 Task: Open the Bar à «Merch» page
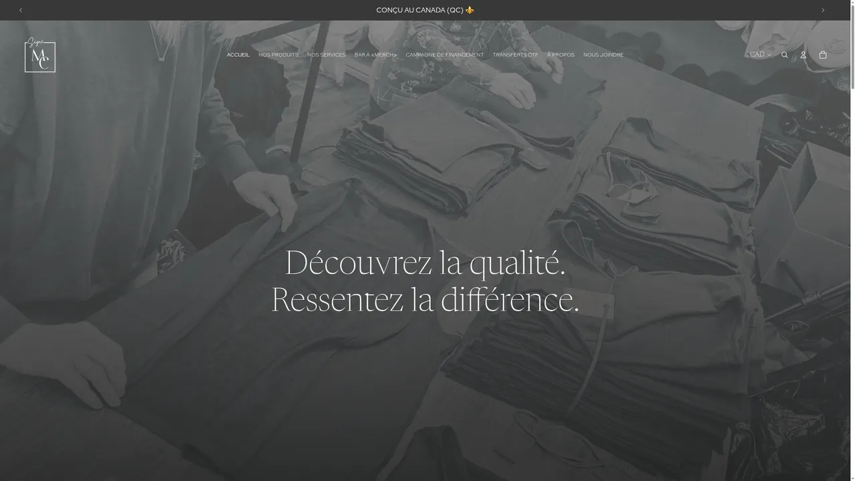click(x=375, y=55)
